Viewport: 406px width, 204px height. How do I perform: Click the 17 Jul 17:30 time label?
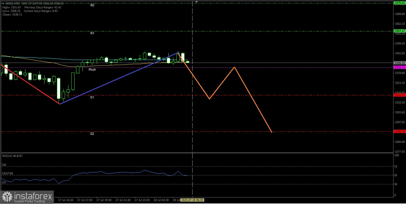click(x=85, y=200)
